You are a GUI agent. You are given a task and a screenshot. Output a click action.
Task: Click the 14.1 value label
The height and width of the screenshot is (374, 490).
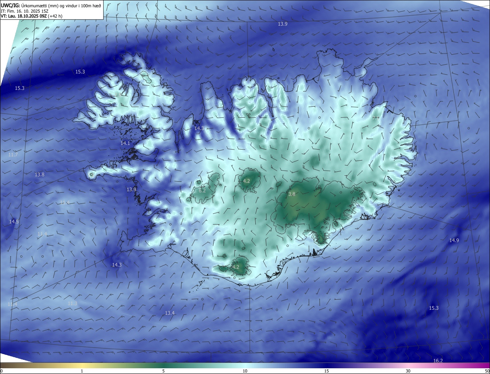coord(126,143)
